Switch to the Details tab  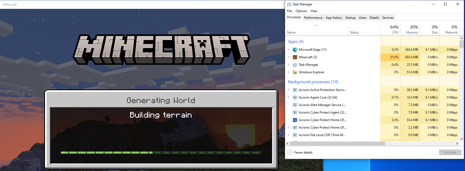tap(374, 18)
